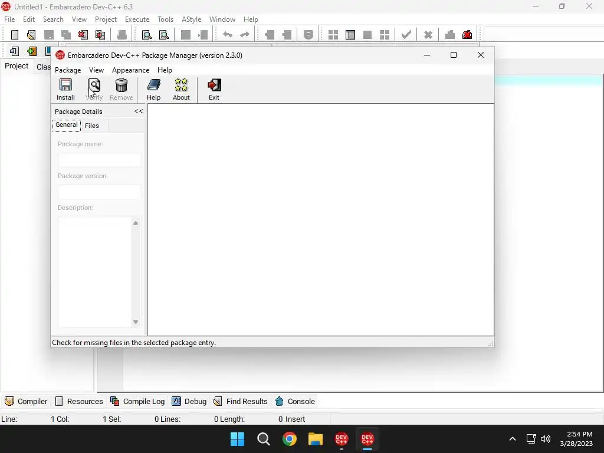Open the Package menu
The height and width of the screenshot is (453, 604).
tap(68, 70)
